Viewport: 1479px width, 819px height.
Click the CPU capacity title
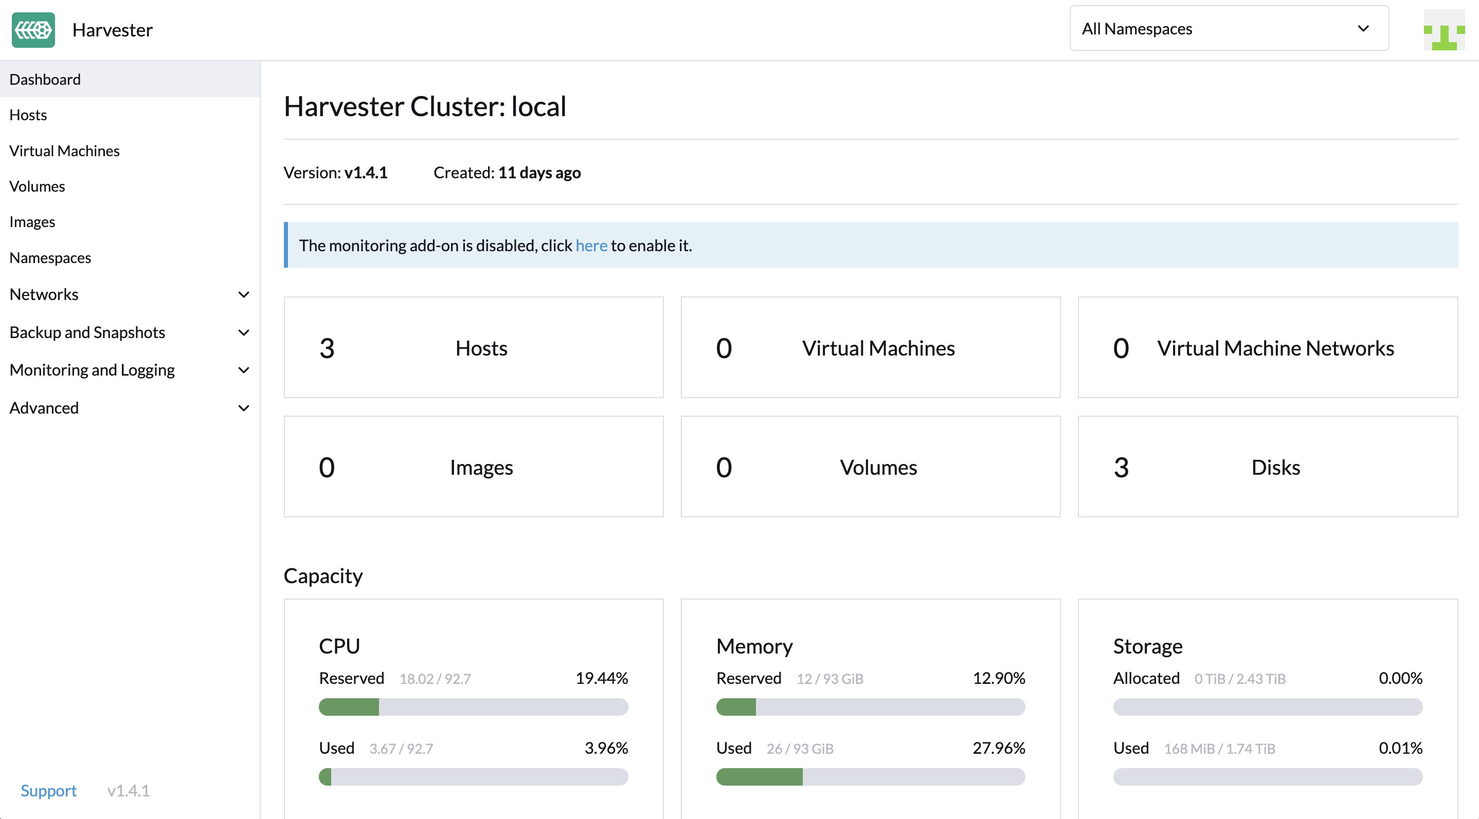coord(339,646)
